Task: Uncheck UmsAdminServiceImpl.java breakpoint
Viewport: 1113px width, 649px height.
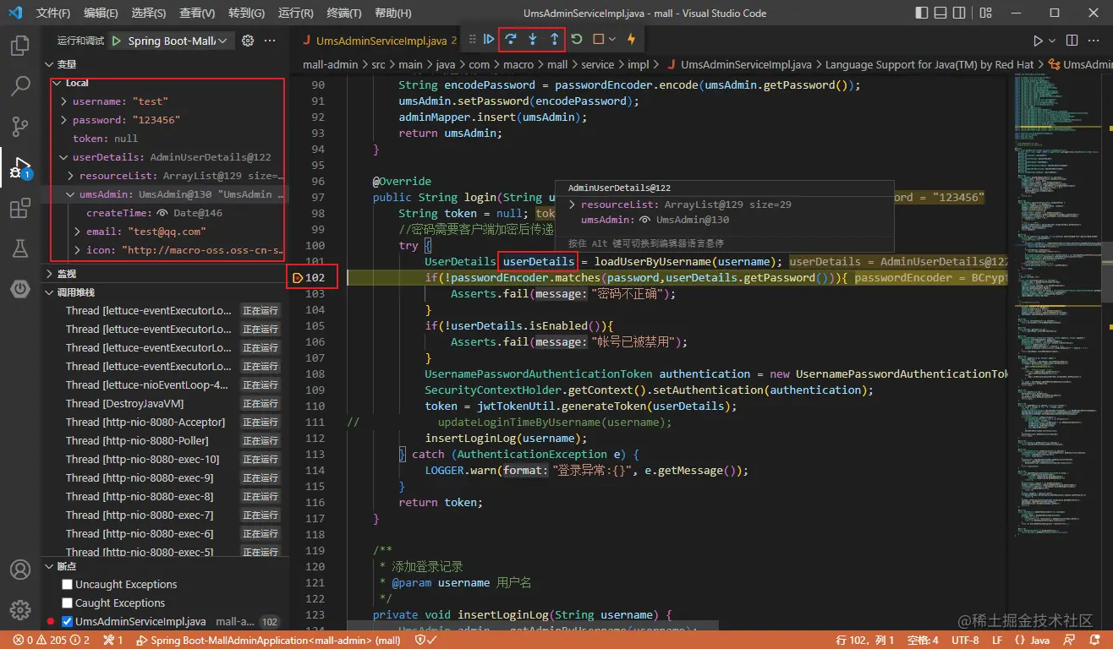Action: click(x=68, y=621)
